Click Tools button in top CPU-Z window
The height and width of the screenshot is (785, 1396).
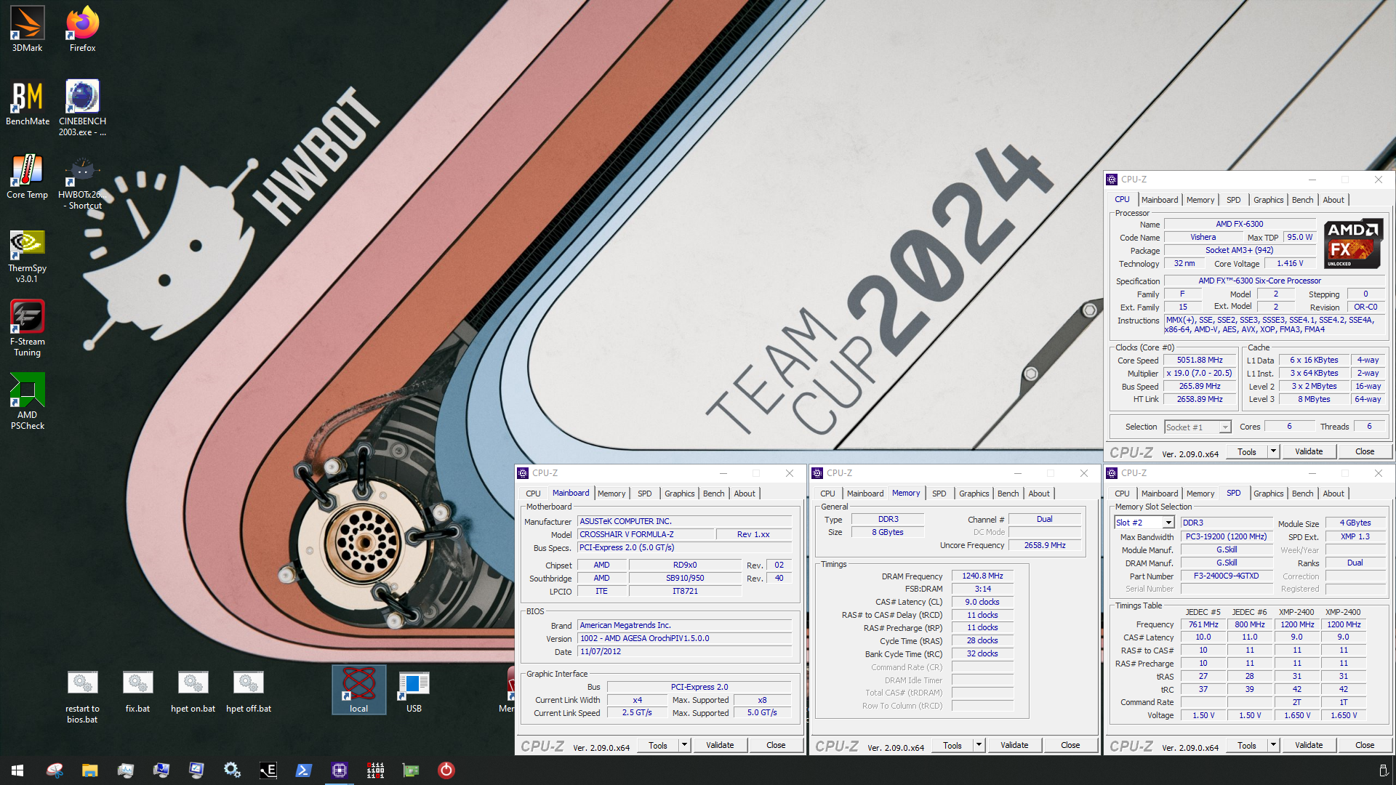[x=1247, y=451]
